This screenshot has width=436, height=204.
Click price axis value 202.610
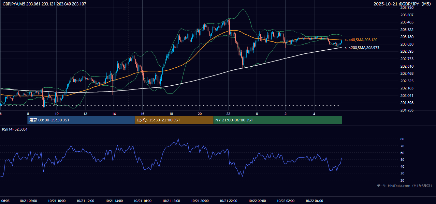pyautogui.click(x=407, y=66)
